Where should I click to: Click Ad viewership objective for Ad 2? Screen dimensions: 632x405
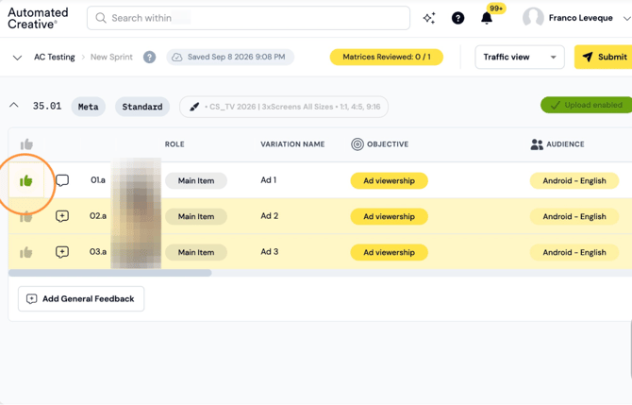(x=389, y=216)
